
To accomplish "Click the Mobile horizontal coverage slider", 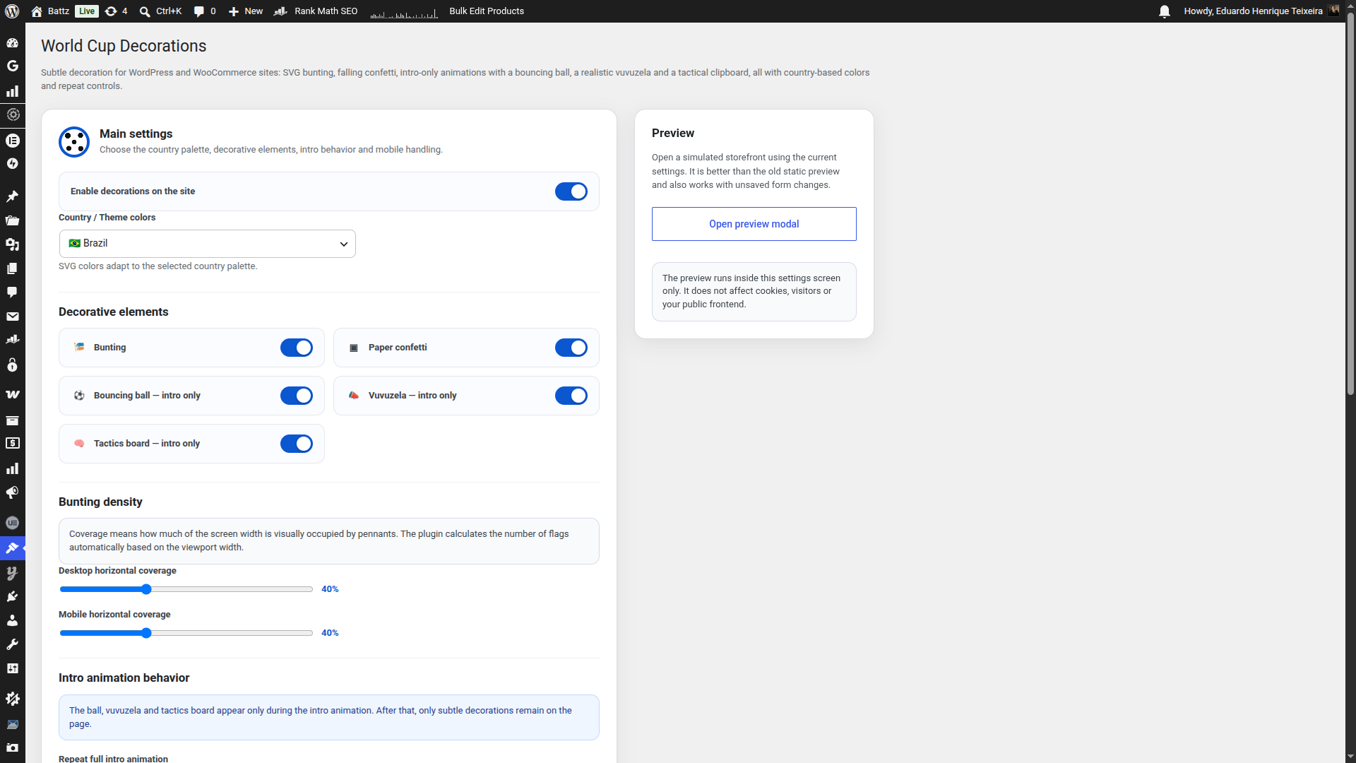I will tap(186, 633).
